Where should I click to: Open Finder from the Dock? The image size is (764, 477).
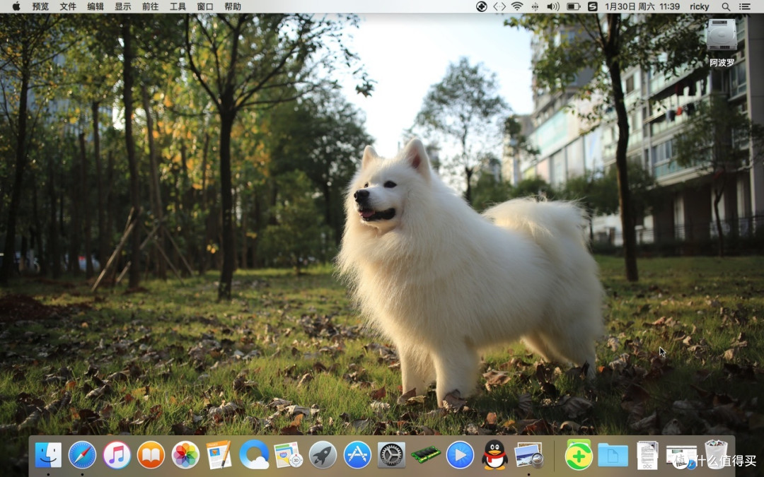pyautogui.click(x=48, y=454)
